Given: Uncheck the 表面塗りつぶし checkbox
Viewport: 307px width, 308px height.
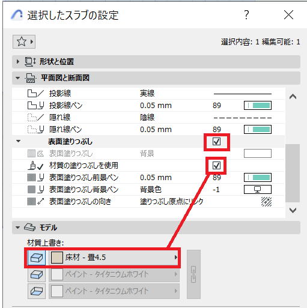Looking at the screenshot, I should coord(216,142).
